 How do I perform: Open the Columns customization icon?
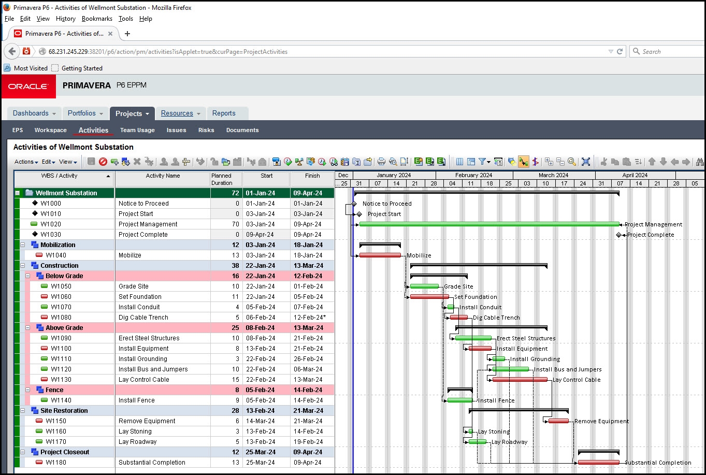[459, 162]
